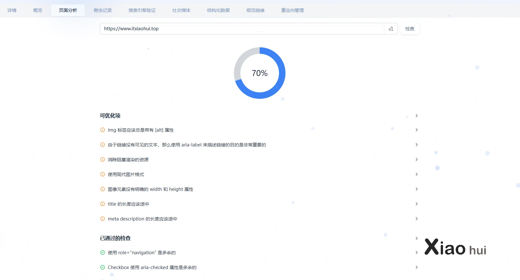Focus the URL input field

click(242, 29)
